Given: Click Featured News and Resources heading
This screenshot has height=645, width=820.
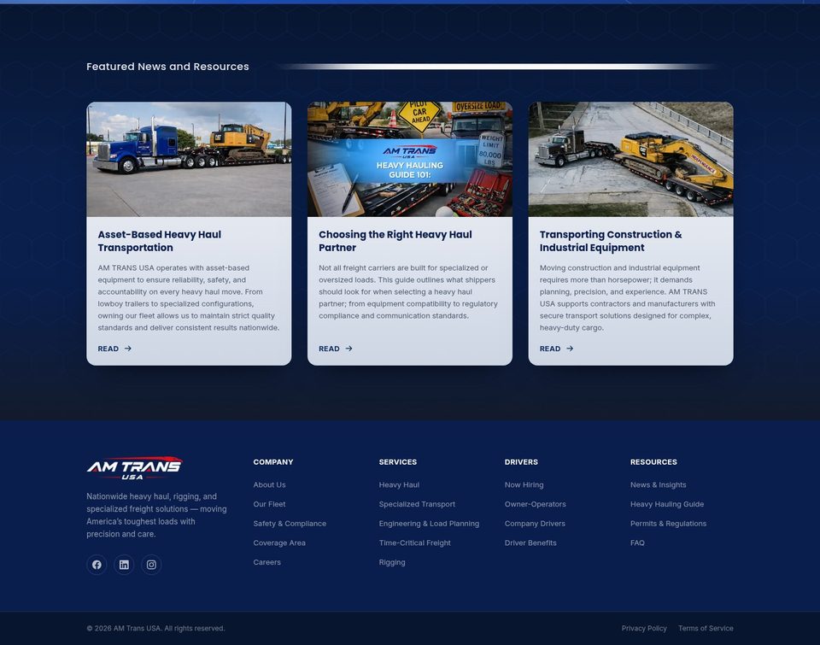Looking at the screenshot, I should pos(167,67).
